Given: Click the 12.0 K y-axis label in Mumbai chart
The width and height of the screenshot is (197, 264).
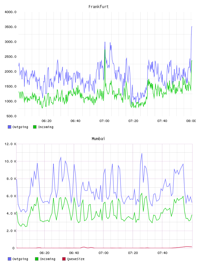Looking at the screenshot, I should [x=10, y=144].
